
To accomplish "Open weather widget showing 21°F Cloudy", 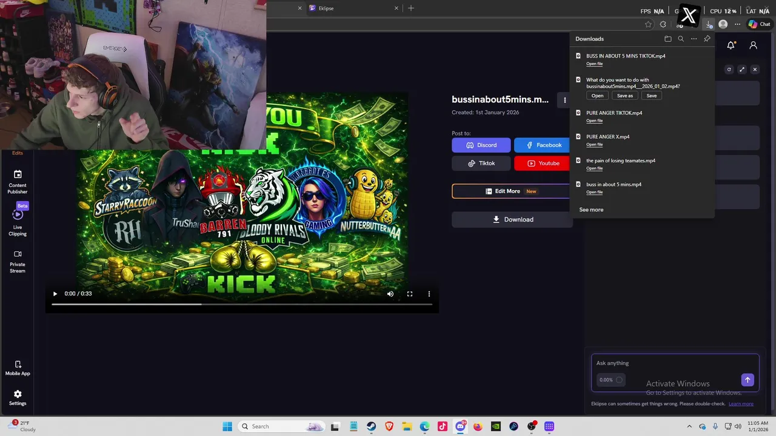I will (23, 426).
